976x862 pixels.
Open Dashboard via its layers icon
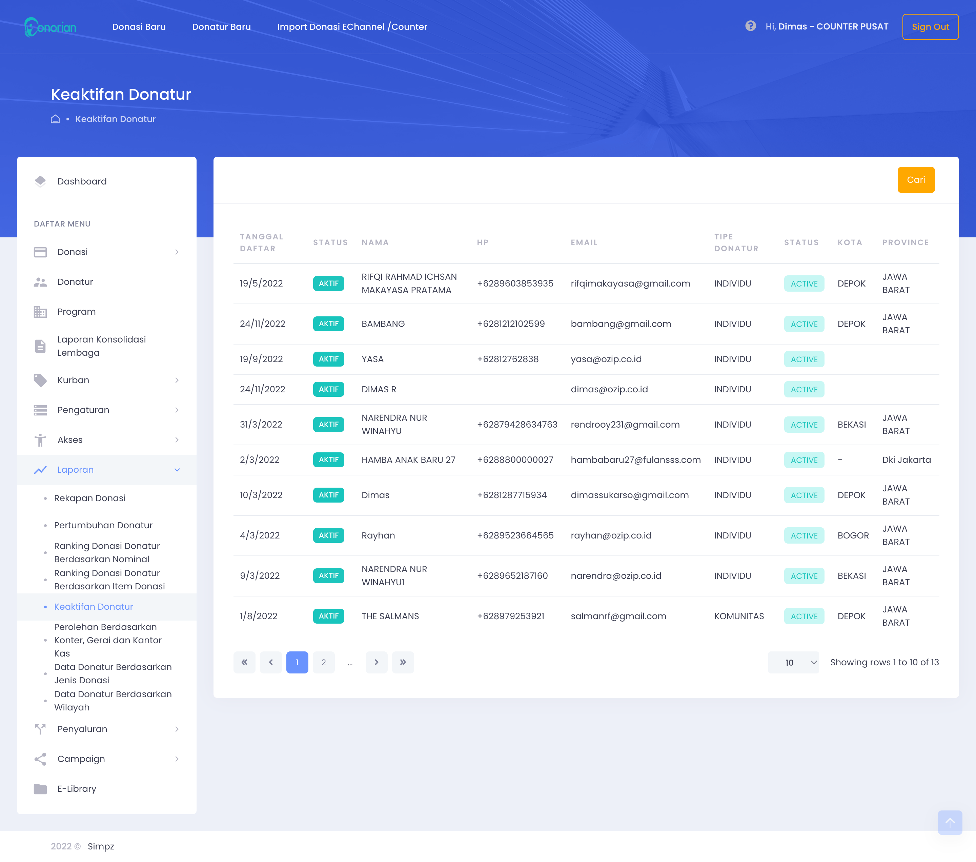point(40,181)
